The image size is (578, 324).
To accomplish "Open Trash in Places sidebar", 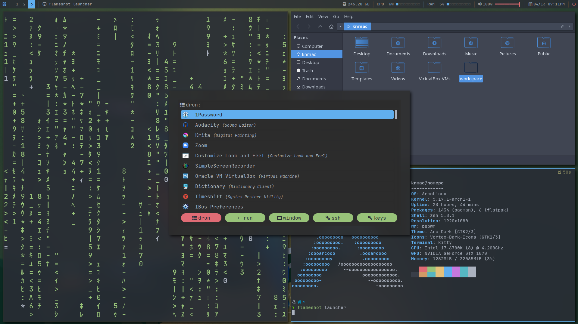I will pos(317,71).
